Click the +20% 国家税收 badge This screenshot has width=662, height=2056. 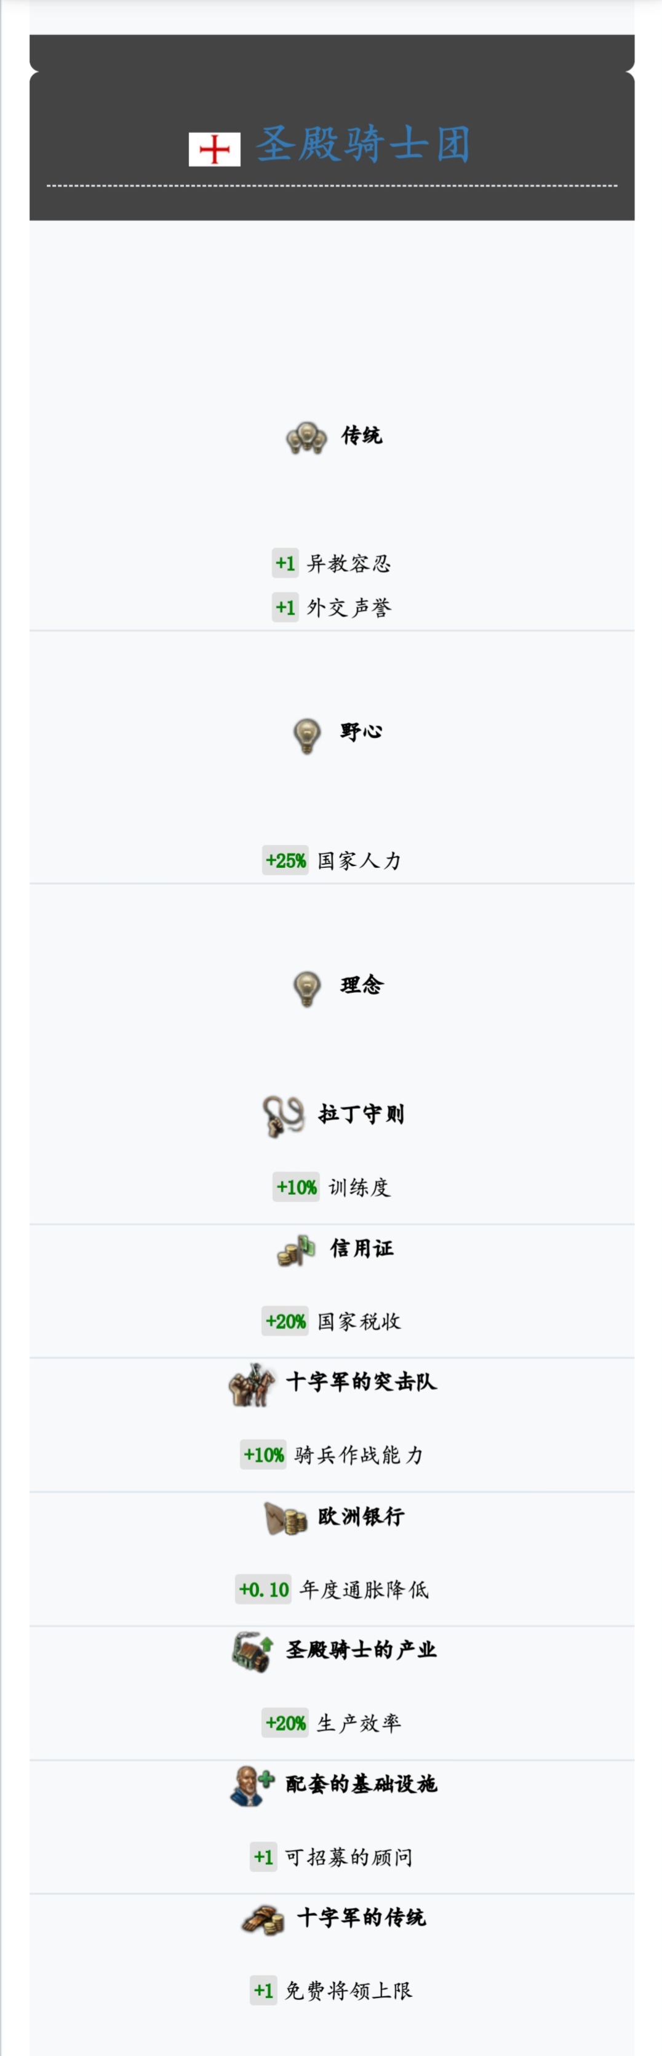coord(285,1321)
